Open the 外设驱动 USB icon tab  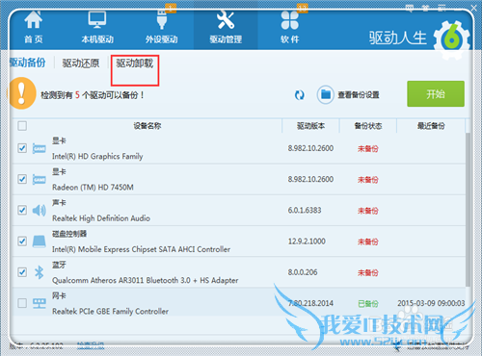[x=161, y=27]
